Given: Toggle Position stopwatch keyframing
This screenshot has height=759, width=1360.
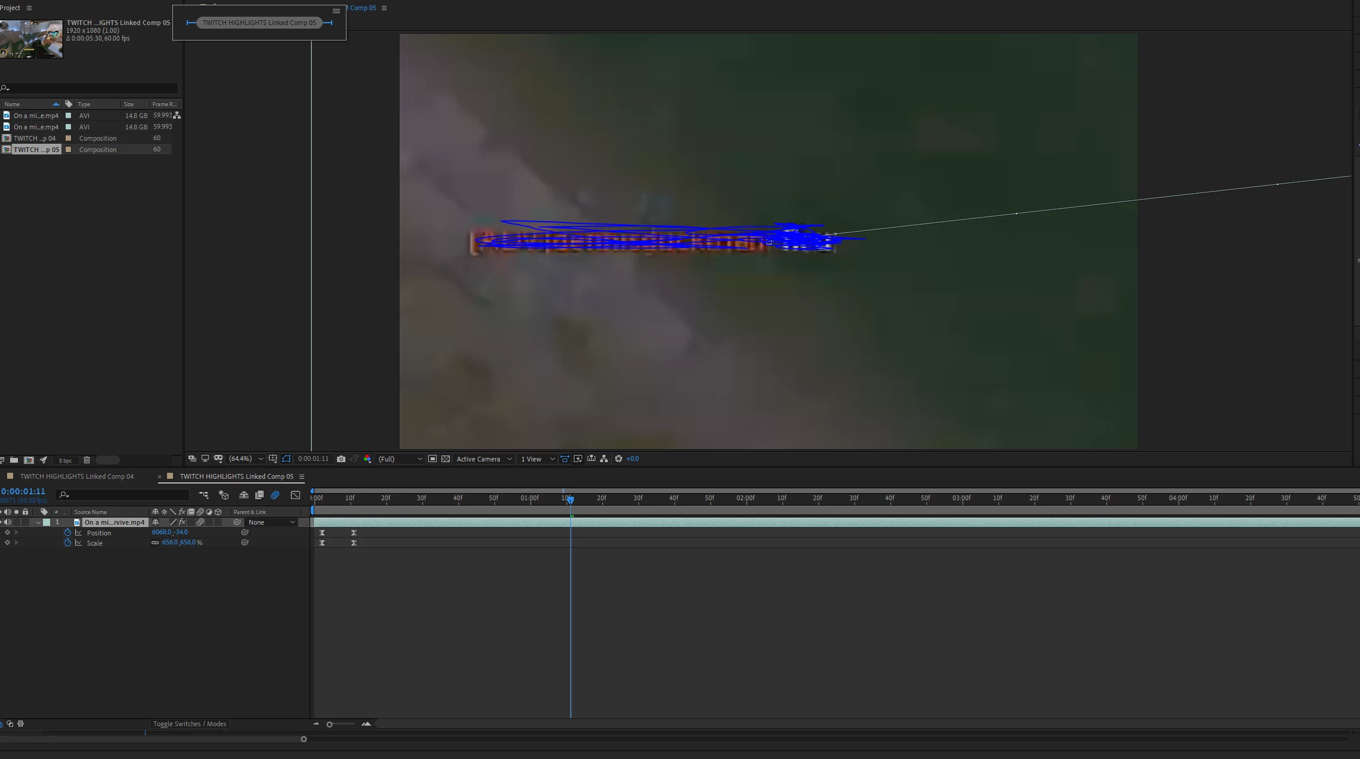Looking at the screenshot, I should coord(67,532).
